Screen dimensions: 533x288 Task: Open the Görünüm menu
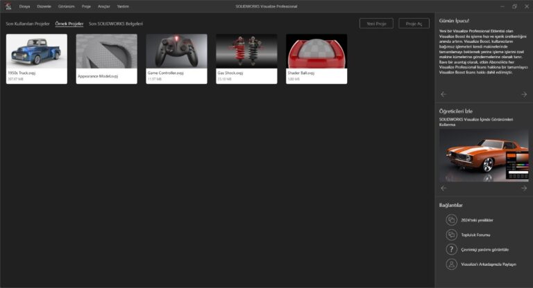pos(65,6)
